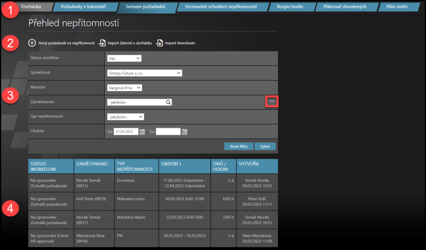Go to Hromadné schválení nepřítomností tab
426x250 pixels.
[x=220, y=7]
